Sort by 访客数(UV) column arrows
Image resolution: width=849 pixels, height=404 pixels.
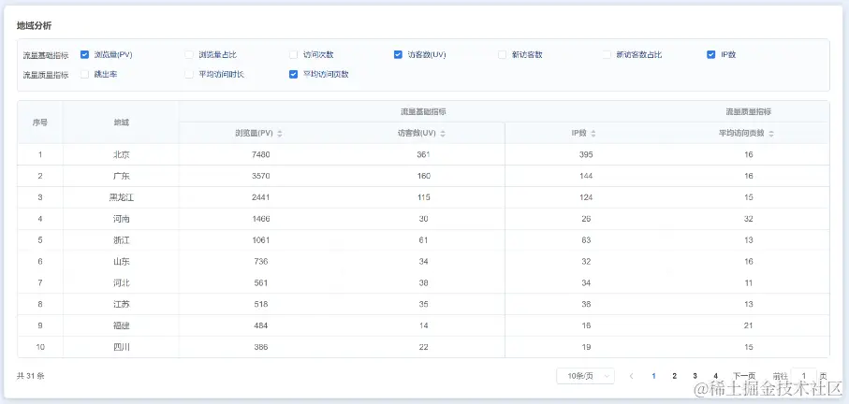coord(443,134)
